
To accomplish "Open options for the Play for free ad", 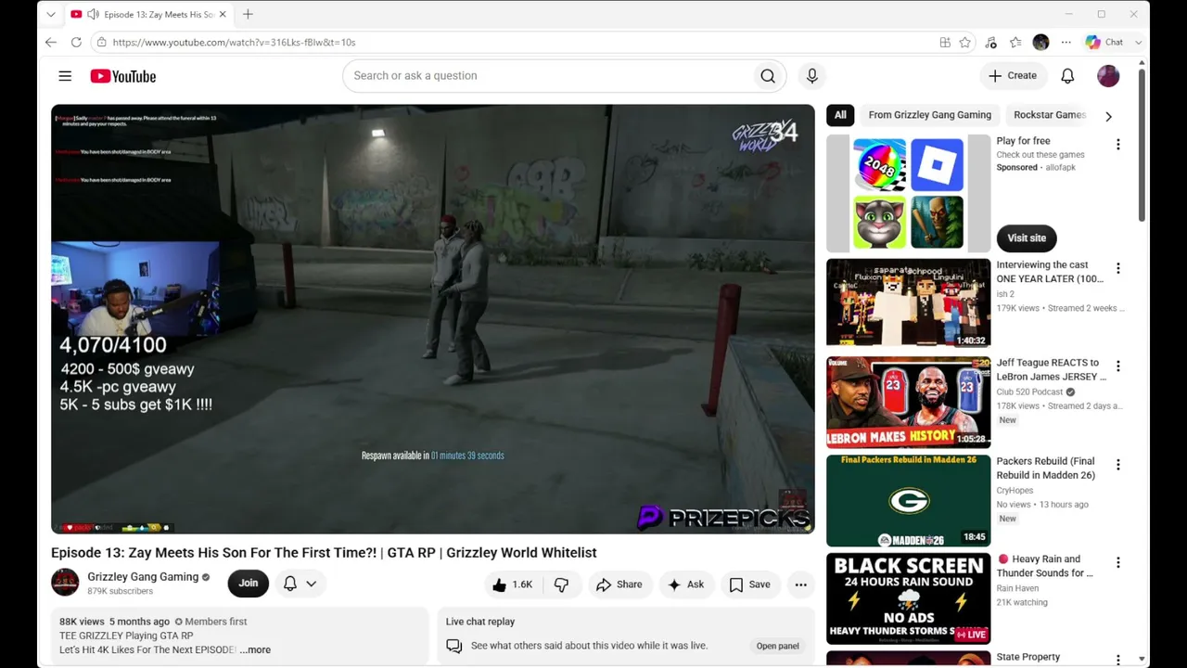I will [x=1118, y=145].
